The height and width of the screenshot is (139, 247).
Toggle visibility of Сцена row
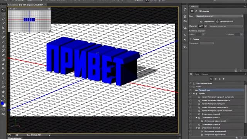pyautogui.click(x=190, y=86)
